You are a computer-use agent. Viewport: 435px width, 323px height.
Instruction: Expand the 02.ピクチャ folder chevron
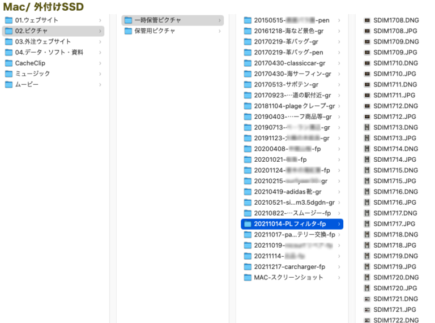100,31
